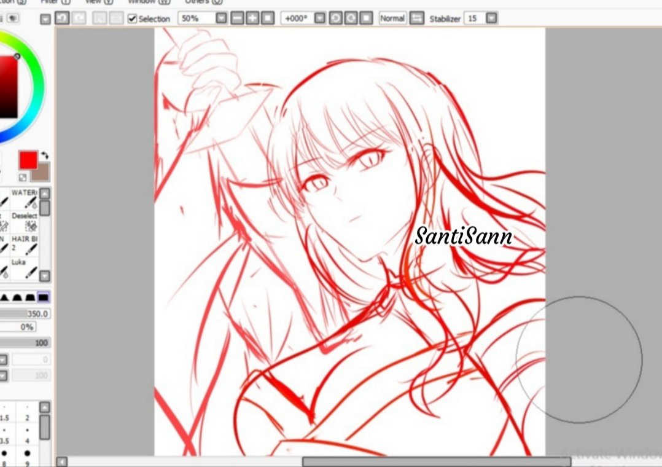Pick brush size 9 preset
662x467 pixels.
coord(28,458)
